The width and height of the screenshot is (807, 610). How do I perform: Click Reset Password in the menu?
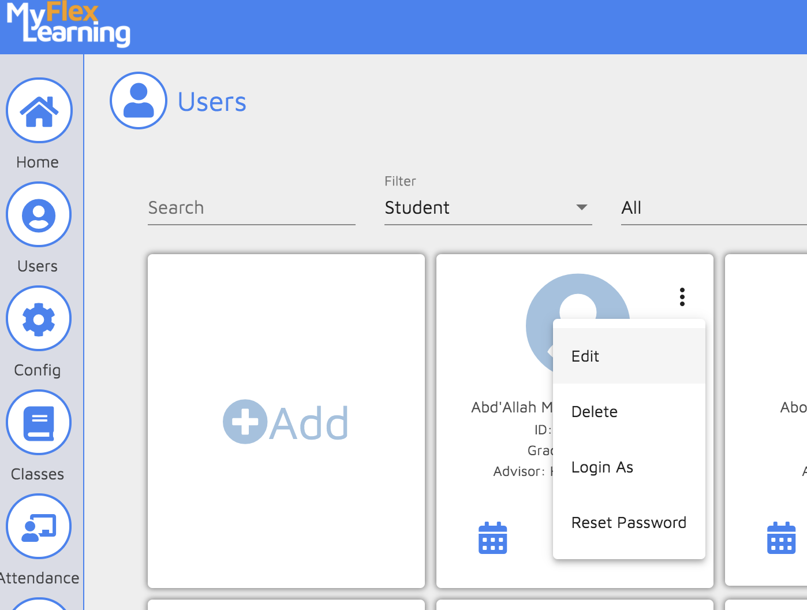(x=629, y=522)
